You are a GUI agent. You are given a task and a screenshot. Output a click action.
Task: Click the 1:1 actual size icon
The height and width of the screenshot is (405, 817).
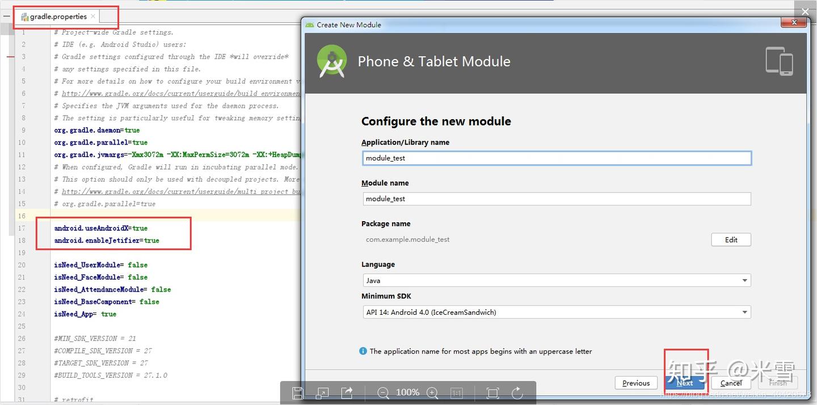point(456,393)
